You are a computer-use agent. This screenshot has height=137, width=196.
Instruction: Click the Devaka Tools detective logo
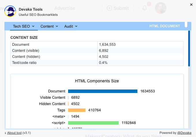(x=10, y=11)
